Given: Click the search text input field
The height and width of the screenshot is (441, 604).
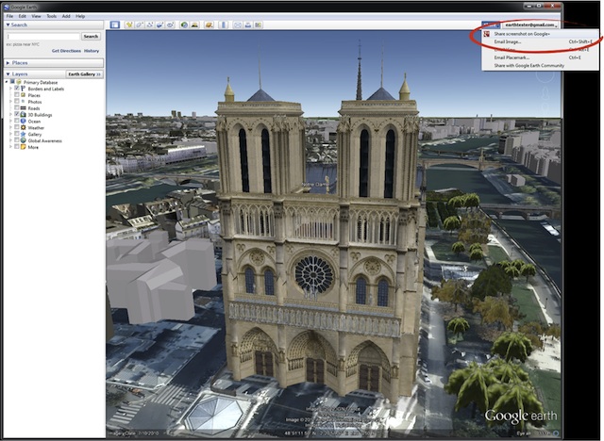Looking at the screenshot, I should 42,36.
